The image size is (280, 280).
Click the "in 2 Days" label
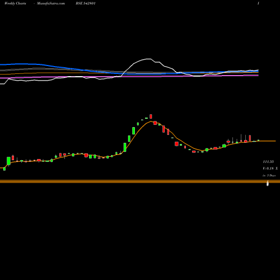[269, 175]
